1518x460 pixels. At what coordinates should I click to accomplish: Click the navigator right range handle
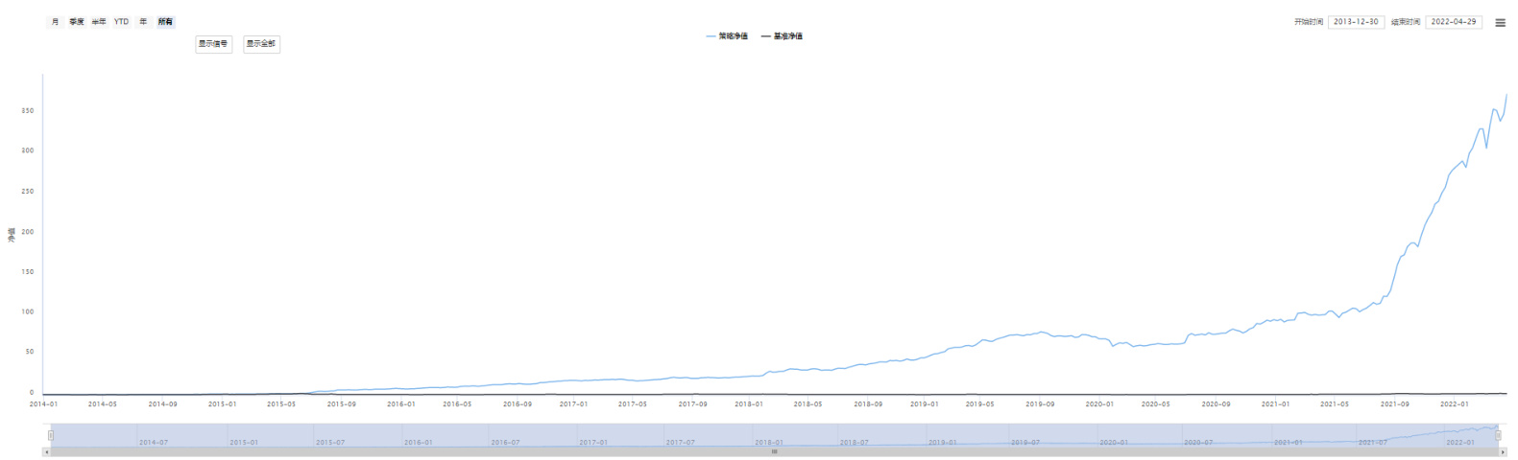pyautogui.click(x=1498, y=436)
